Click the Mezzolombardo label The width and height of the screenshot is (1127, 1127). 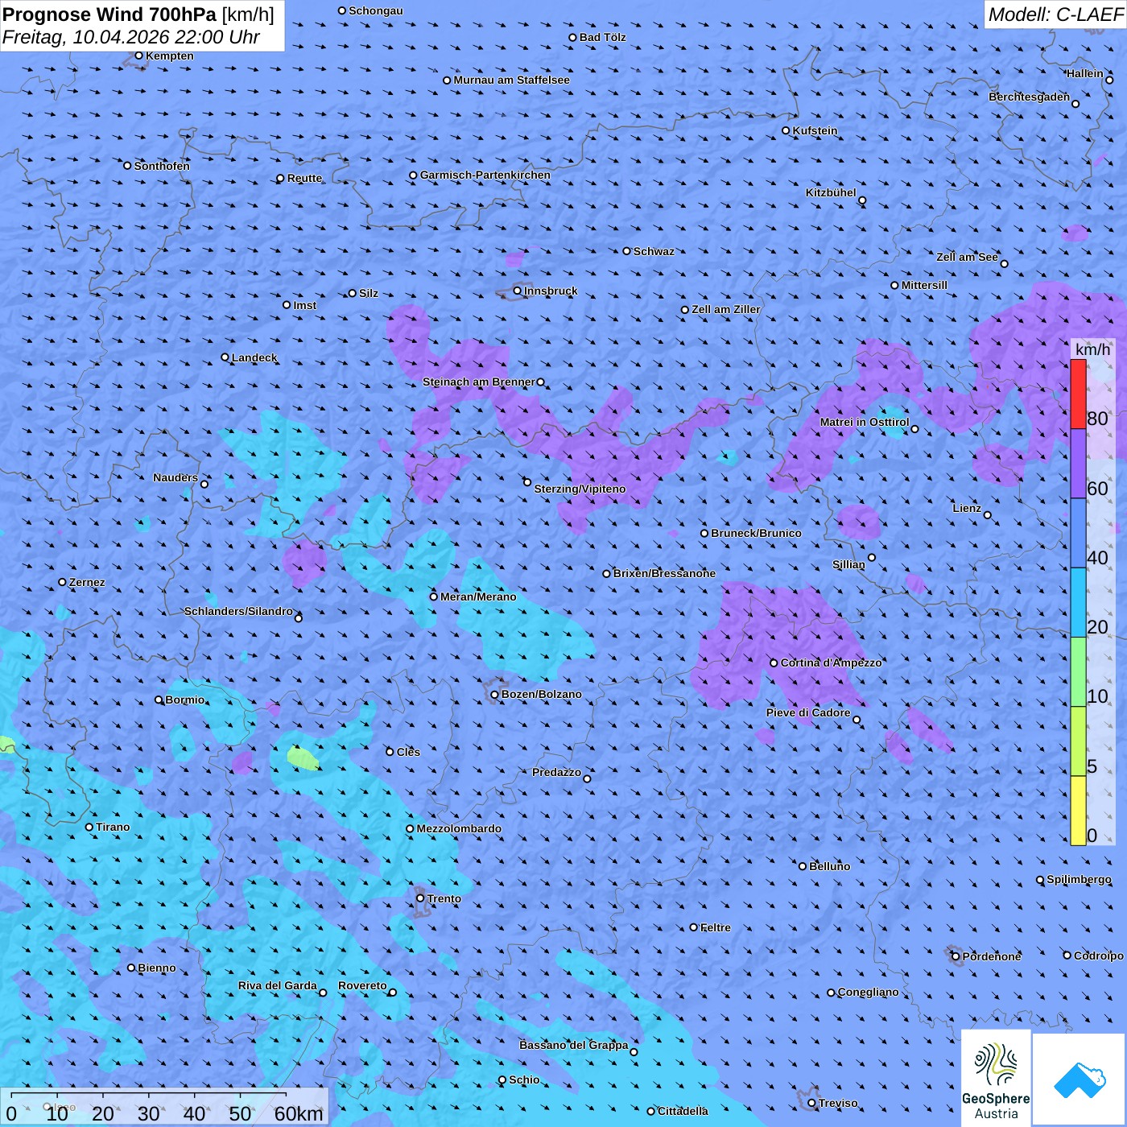click(x=459, y=828)
